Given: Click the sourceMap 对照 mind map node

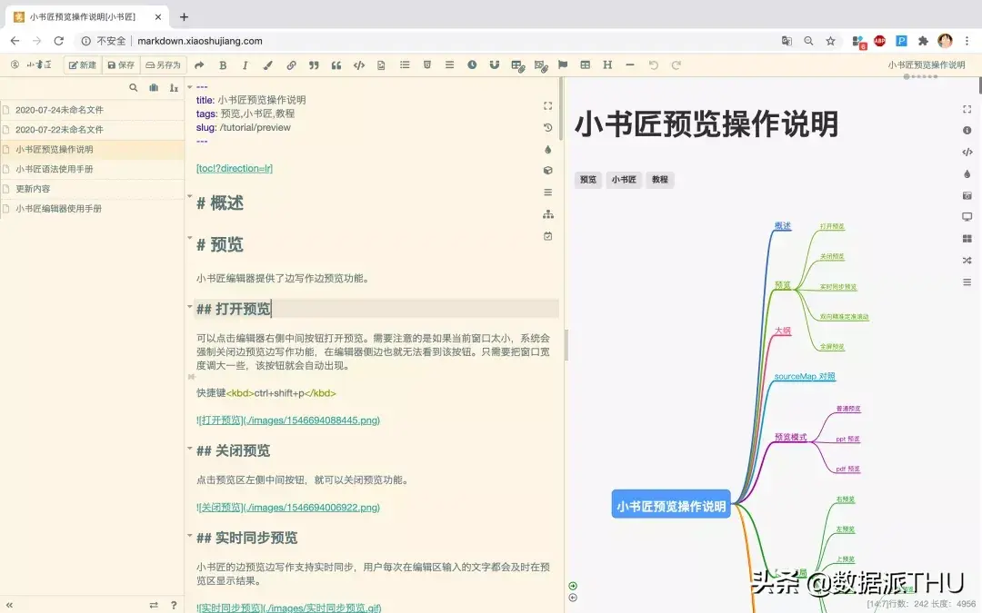Looking at the screenshot, I should pos(805,377).
